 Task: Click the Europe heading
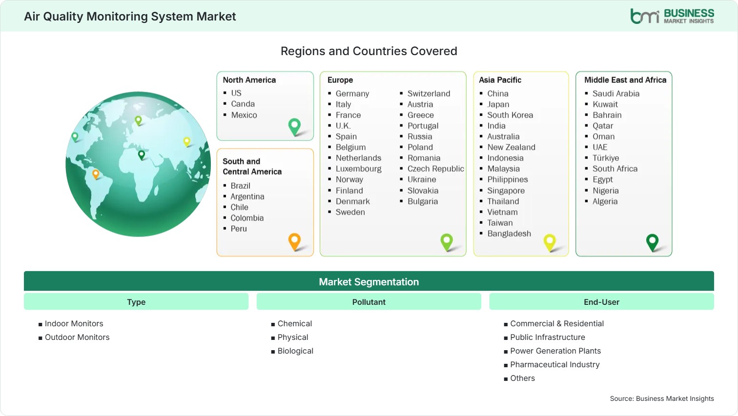click(340, 80)
